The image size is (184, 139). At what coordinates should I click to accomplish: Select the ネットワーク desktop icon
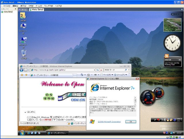point(23,43)
